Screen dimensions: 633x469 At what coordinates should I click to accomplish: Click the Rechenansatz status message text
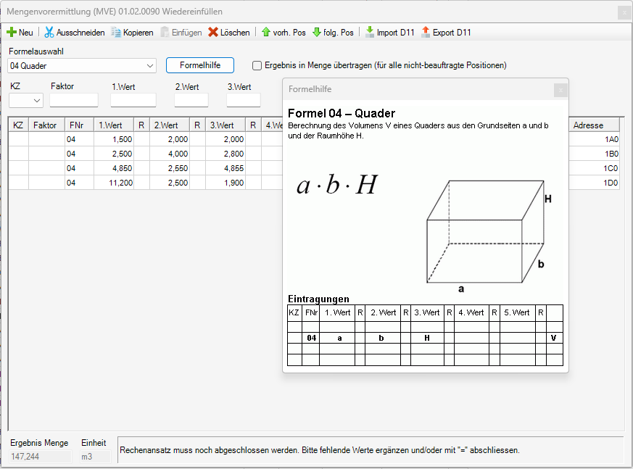tap(320, 450)
